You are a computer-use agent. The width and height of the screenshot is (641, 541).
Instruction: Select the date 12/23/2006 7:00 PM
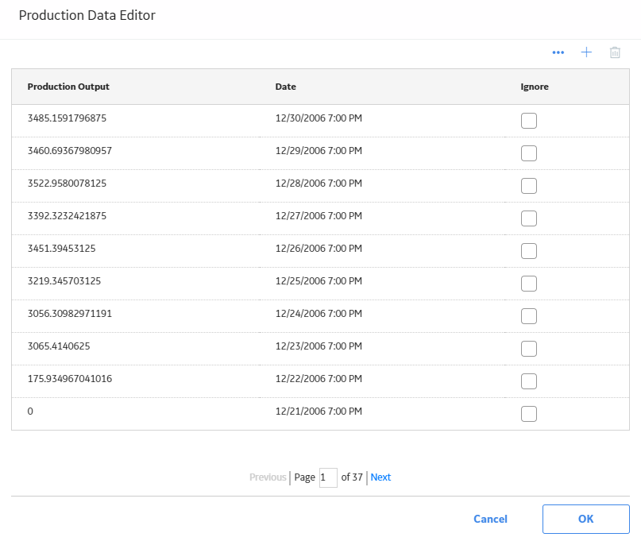(x=319, y=346)
